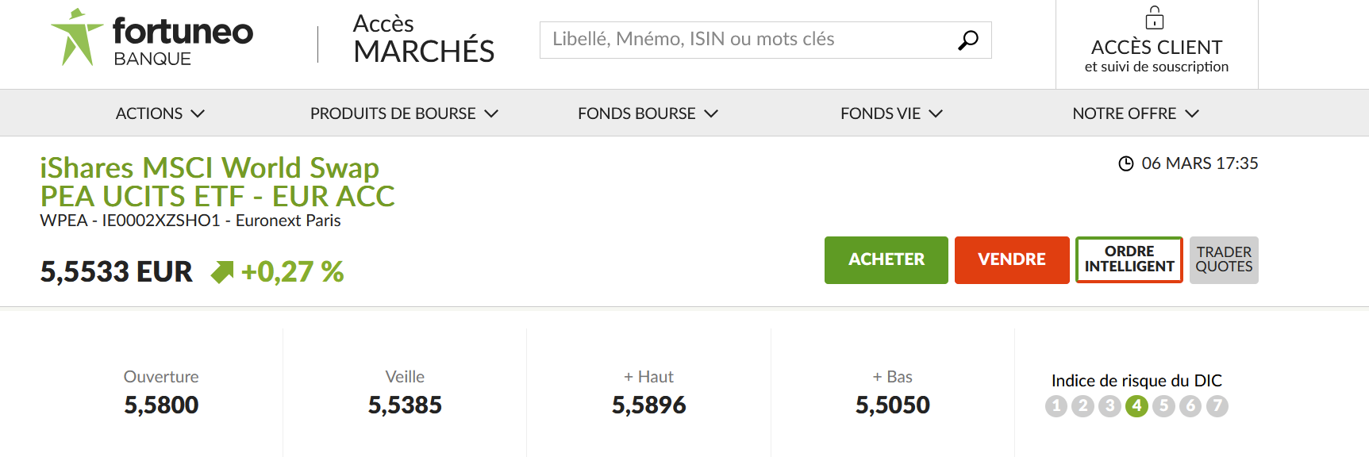
Task: Select risk indicator circle number 5
Action: pos(1163,406)
